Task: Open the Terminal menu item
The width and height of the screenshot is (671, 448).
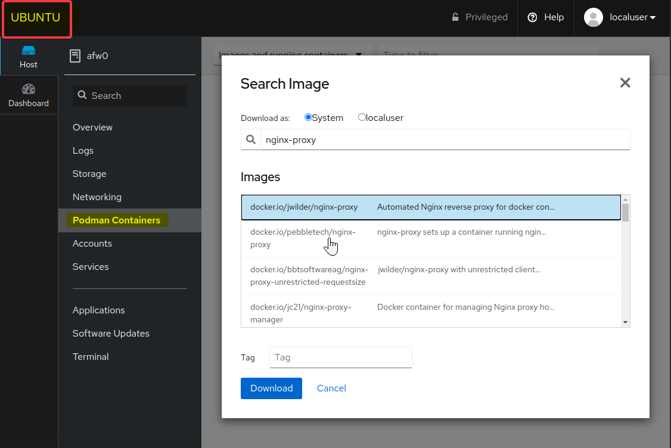Action: click(x=91, y=357)
